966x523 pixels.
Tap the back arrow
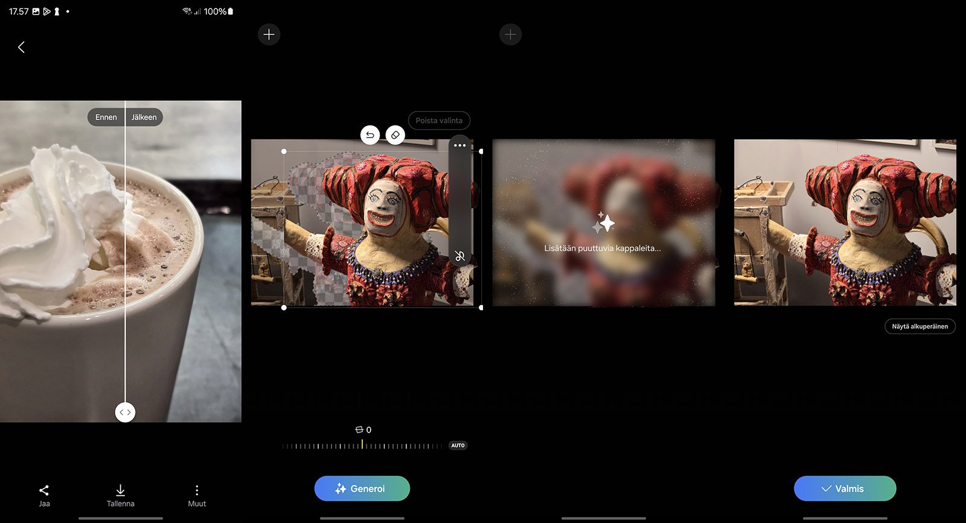[21, 47]
